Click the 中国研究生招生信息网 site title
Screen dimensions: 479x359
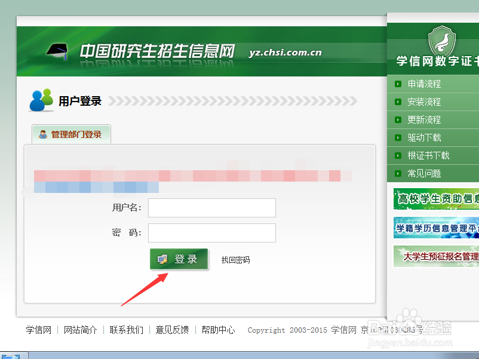157,51
